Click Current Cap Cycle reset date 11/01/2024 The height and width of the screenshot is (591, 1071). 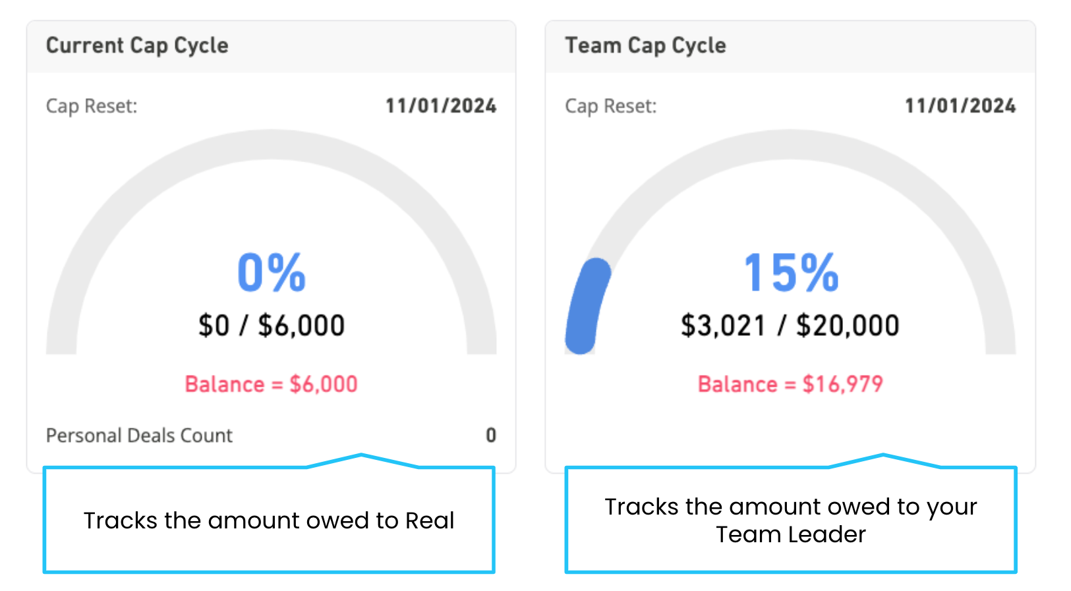point(441,106)
